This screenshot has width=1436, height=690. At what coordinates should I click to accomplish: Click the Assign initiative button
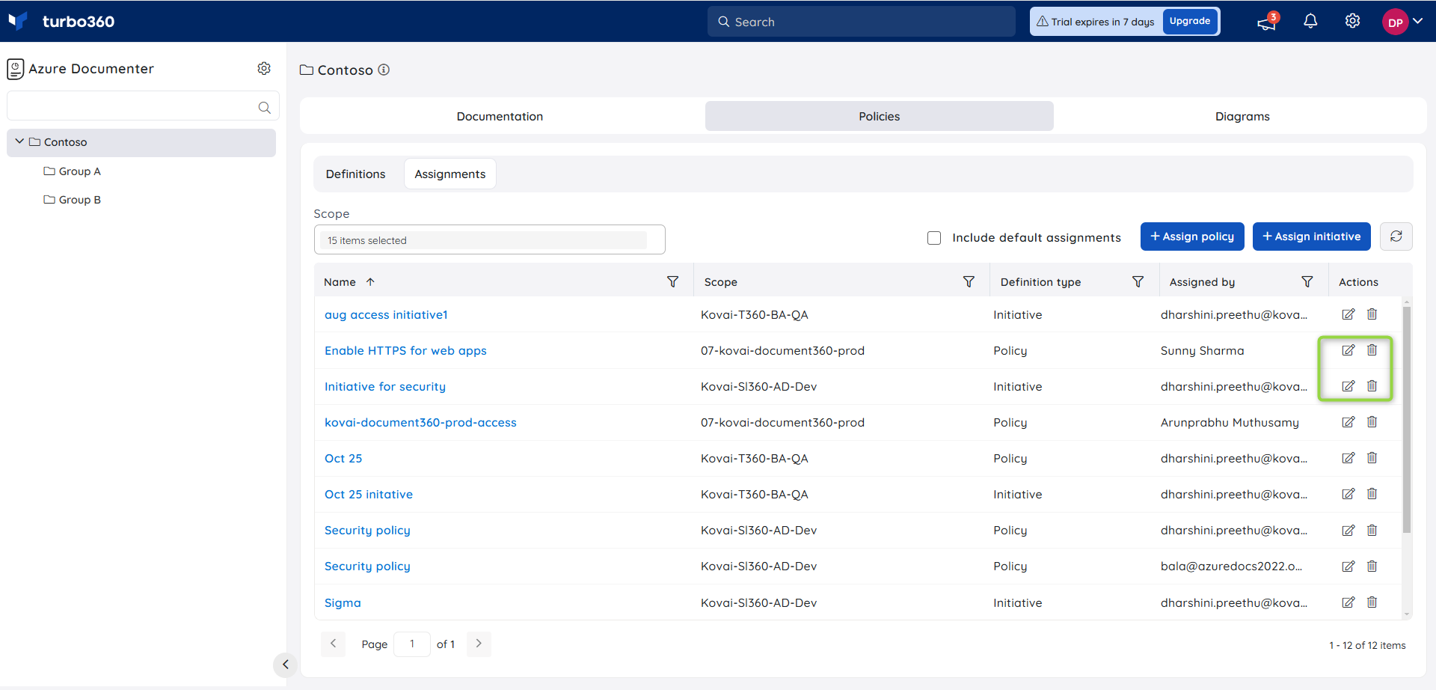coord(1311,236)
